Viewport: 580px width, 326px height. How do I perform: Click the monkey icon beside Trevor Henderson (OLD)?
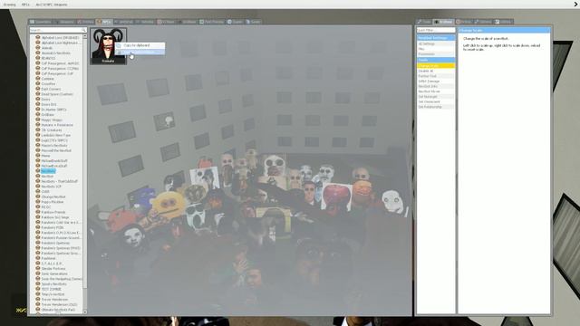[38, 304]
